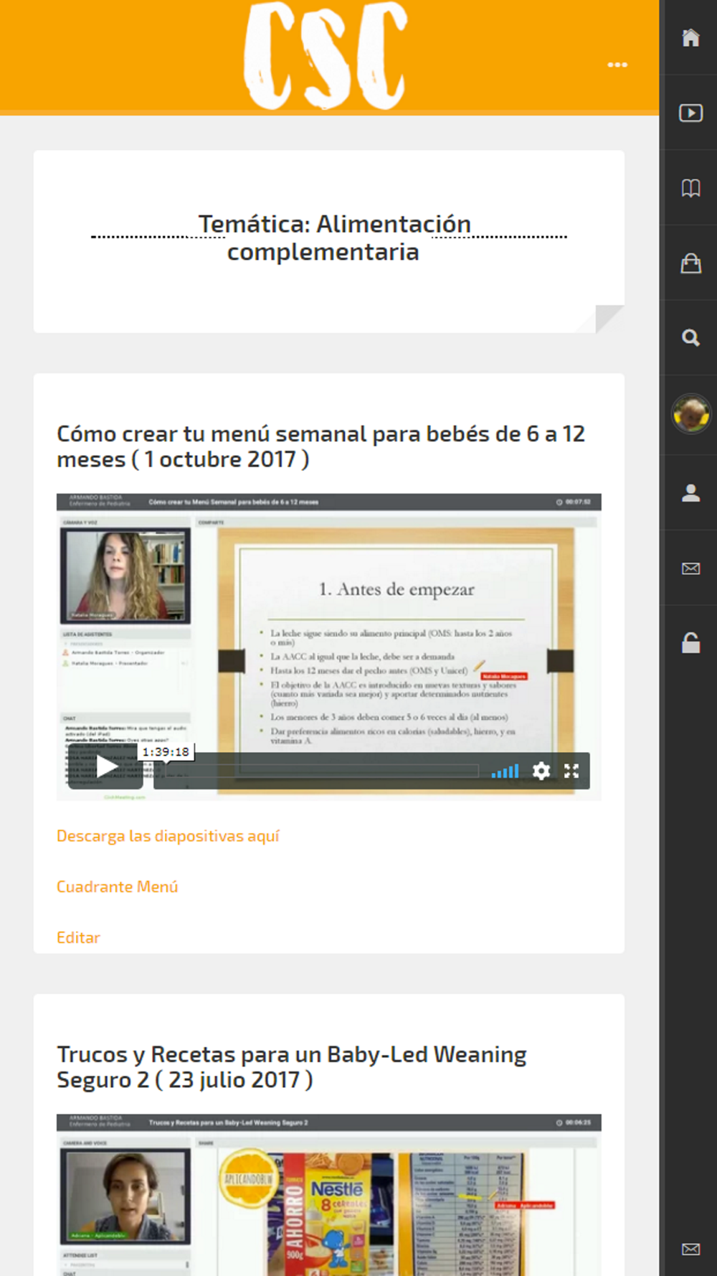Click the Baby-Led Weaning video thumbnail
Image resolution: width=717 pixels, height=1276 pixels.
point(328,1195)
